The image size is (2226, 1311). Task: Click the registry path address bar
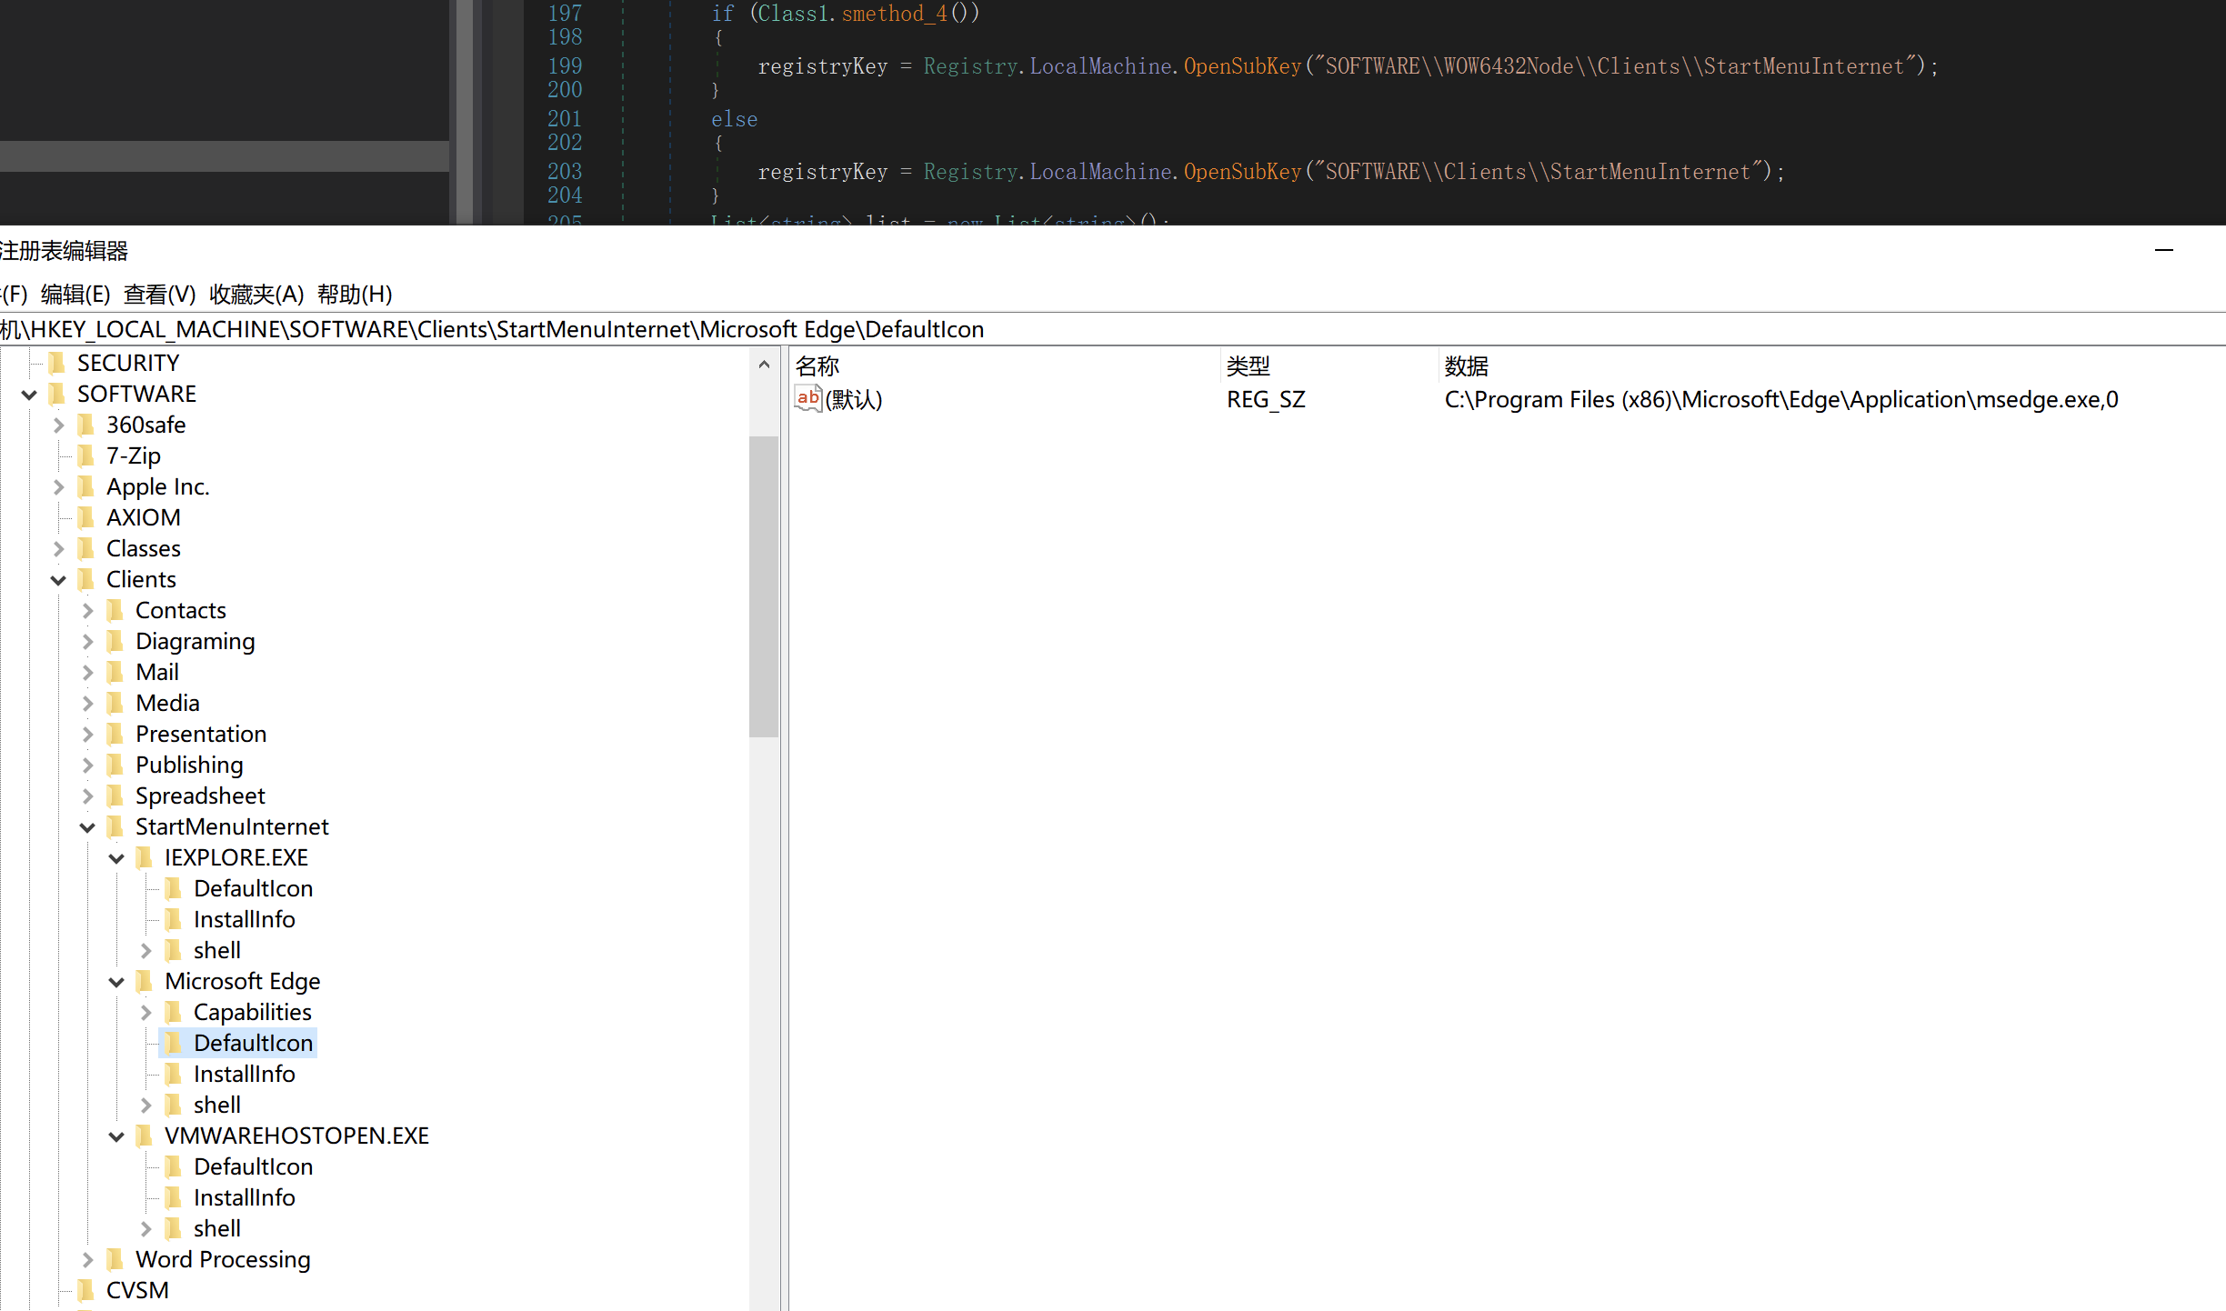1113,329
